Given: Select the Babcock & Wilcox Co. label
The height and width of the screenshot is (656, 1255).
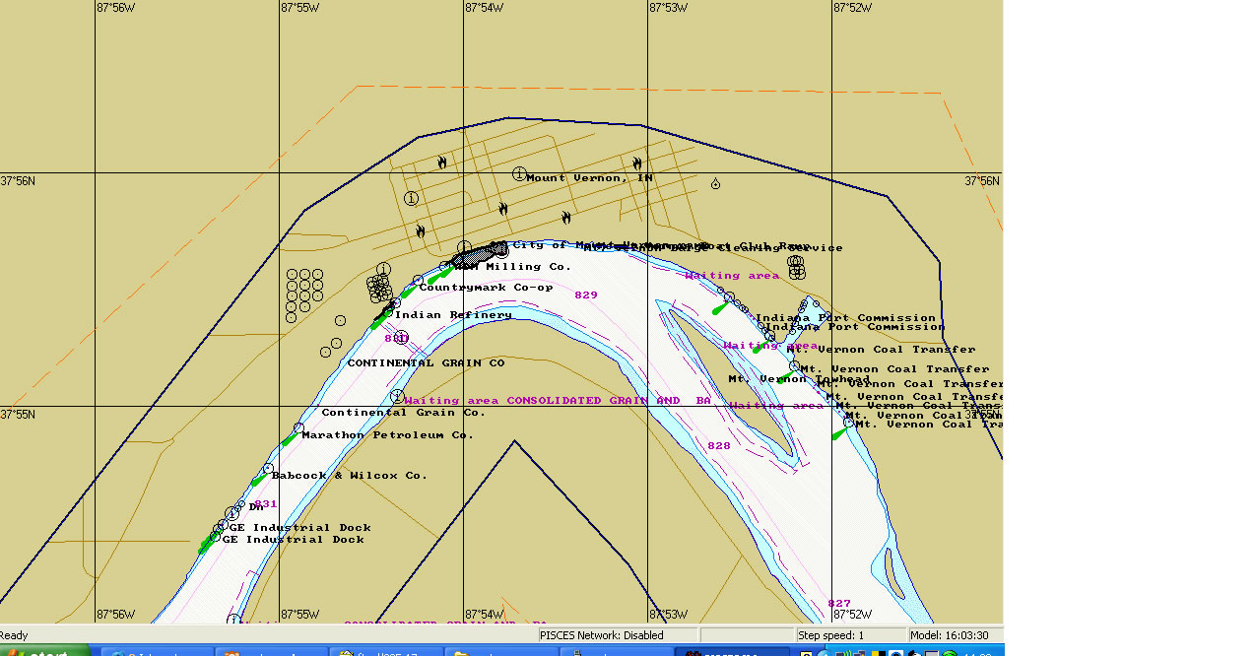Looking at the screenshot, I should (349, 476).
